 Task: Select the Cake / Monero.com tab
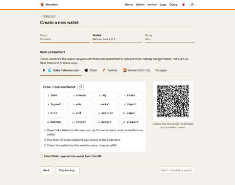(x=61, y=70)
